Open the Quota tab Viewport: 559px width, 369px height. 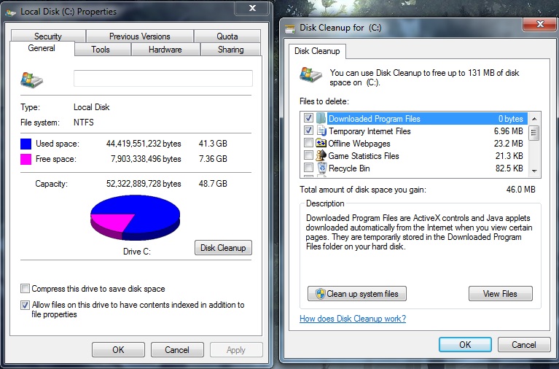click(x=227, y=36)
